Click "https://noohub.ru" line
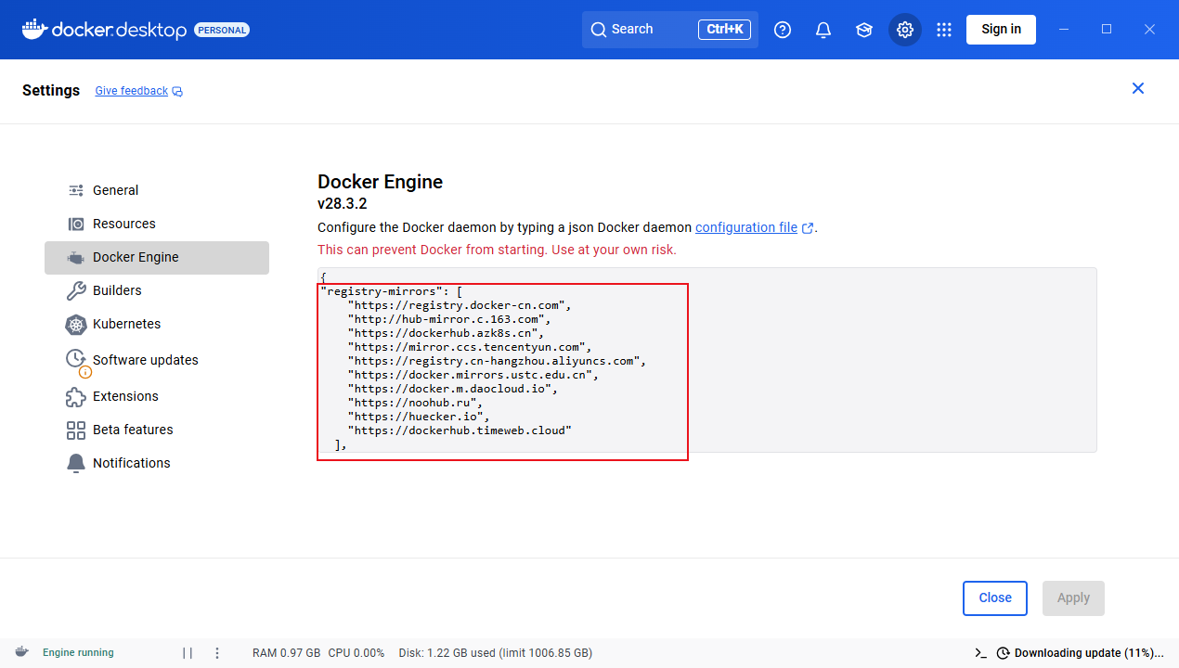Viewport: 1179px width, 668px height. tap(415, 403)
